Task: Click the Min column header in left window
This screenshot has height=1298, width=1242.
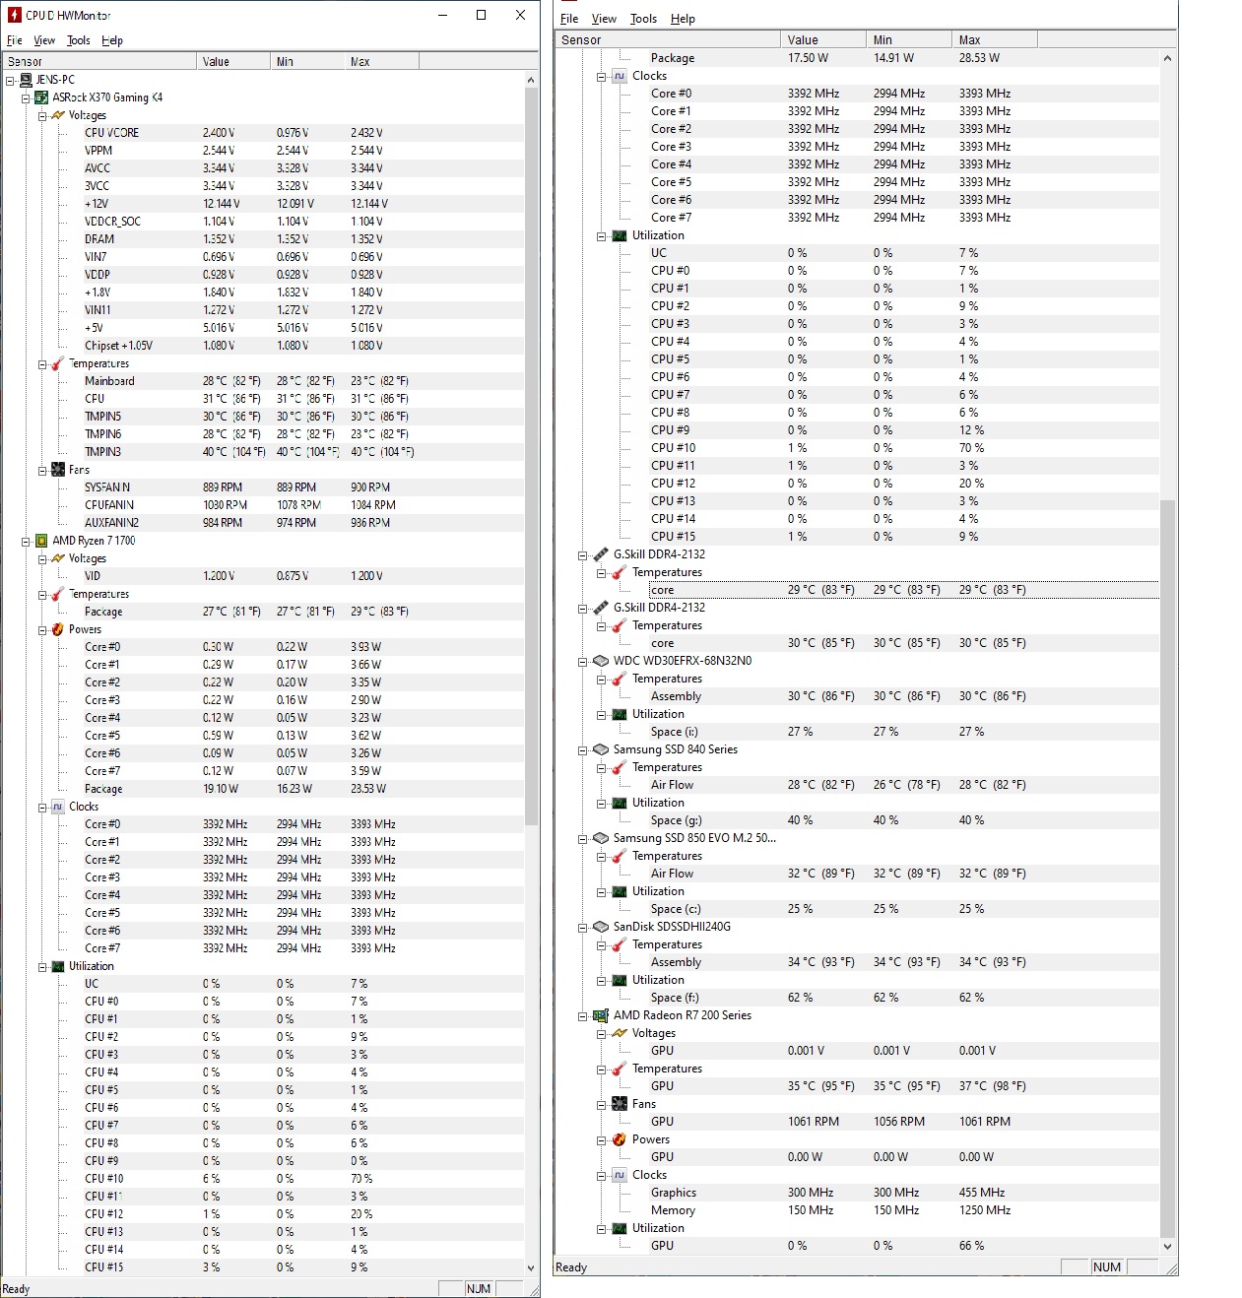Action: pos(307,61)
